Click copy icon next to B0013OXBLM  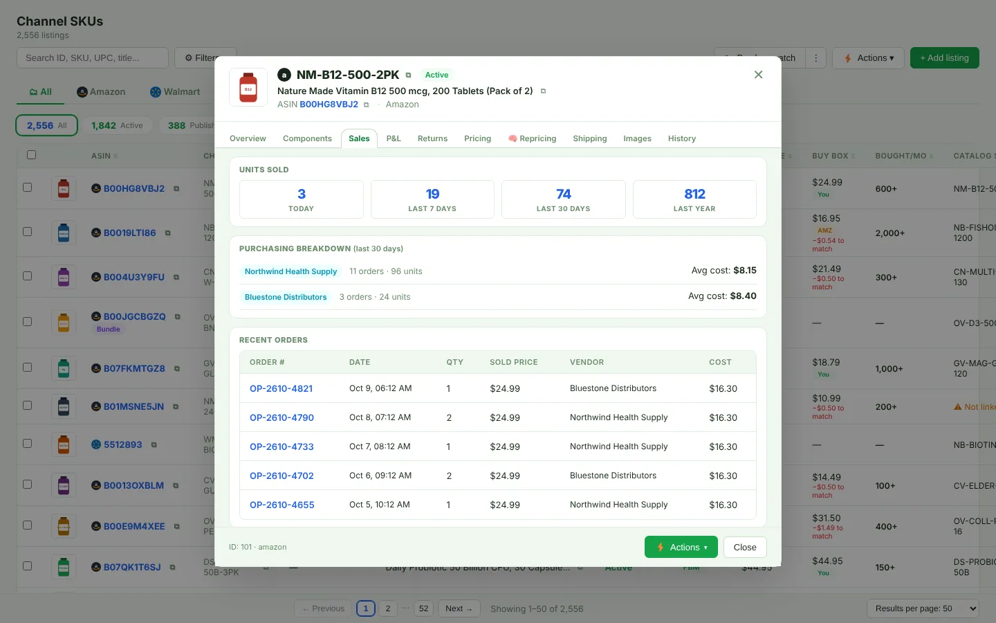point(176,486)
